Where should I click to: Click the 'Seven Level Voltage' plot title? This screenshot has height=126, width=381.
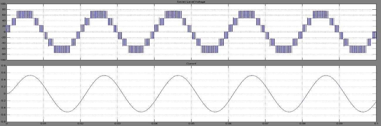(x=191, y=2)
